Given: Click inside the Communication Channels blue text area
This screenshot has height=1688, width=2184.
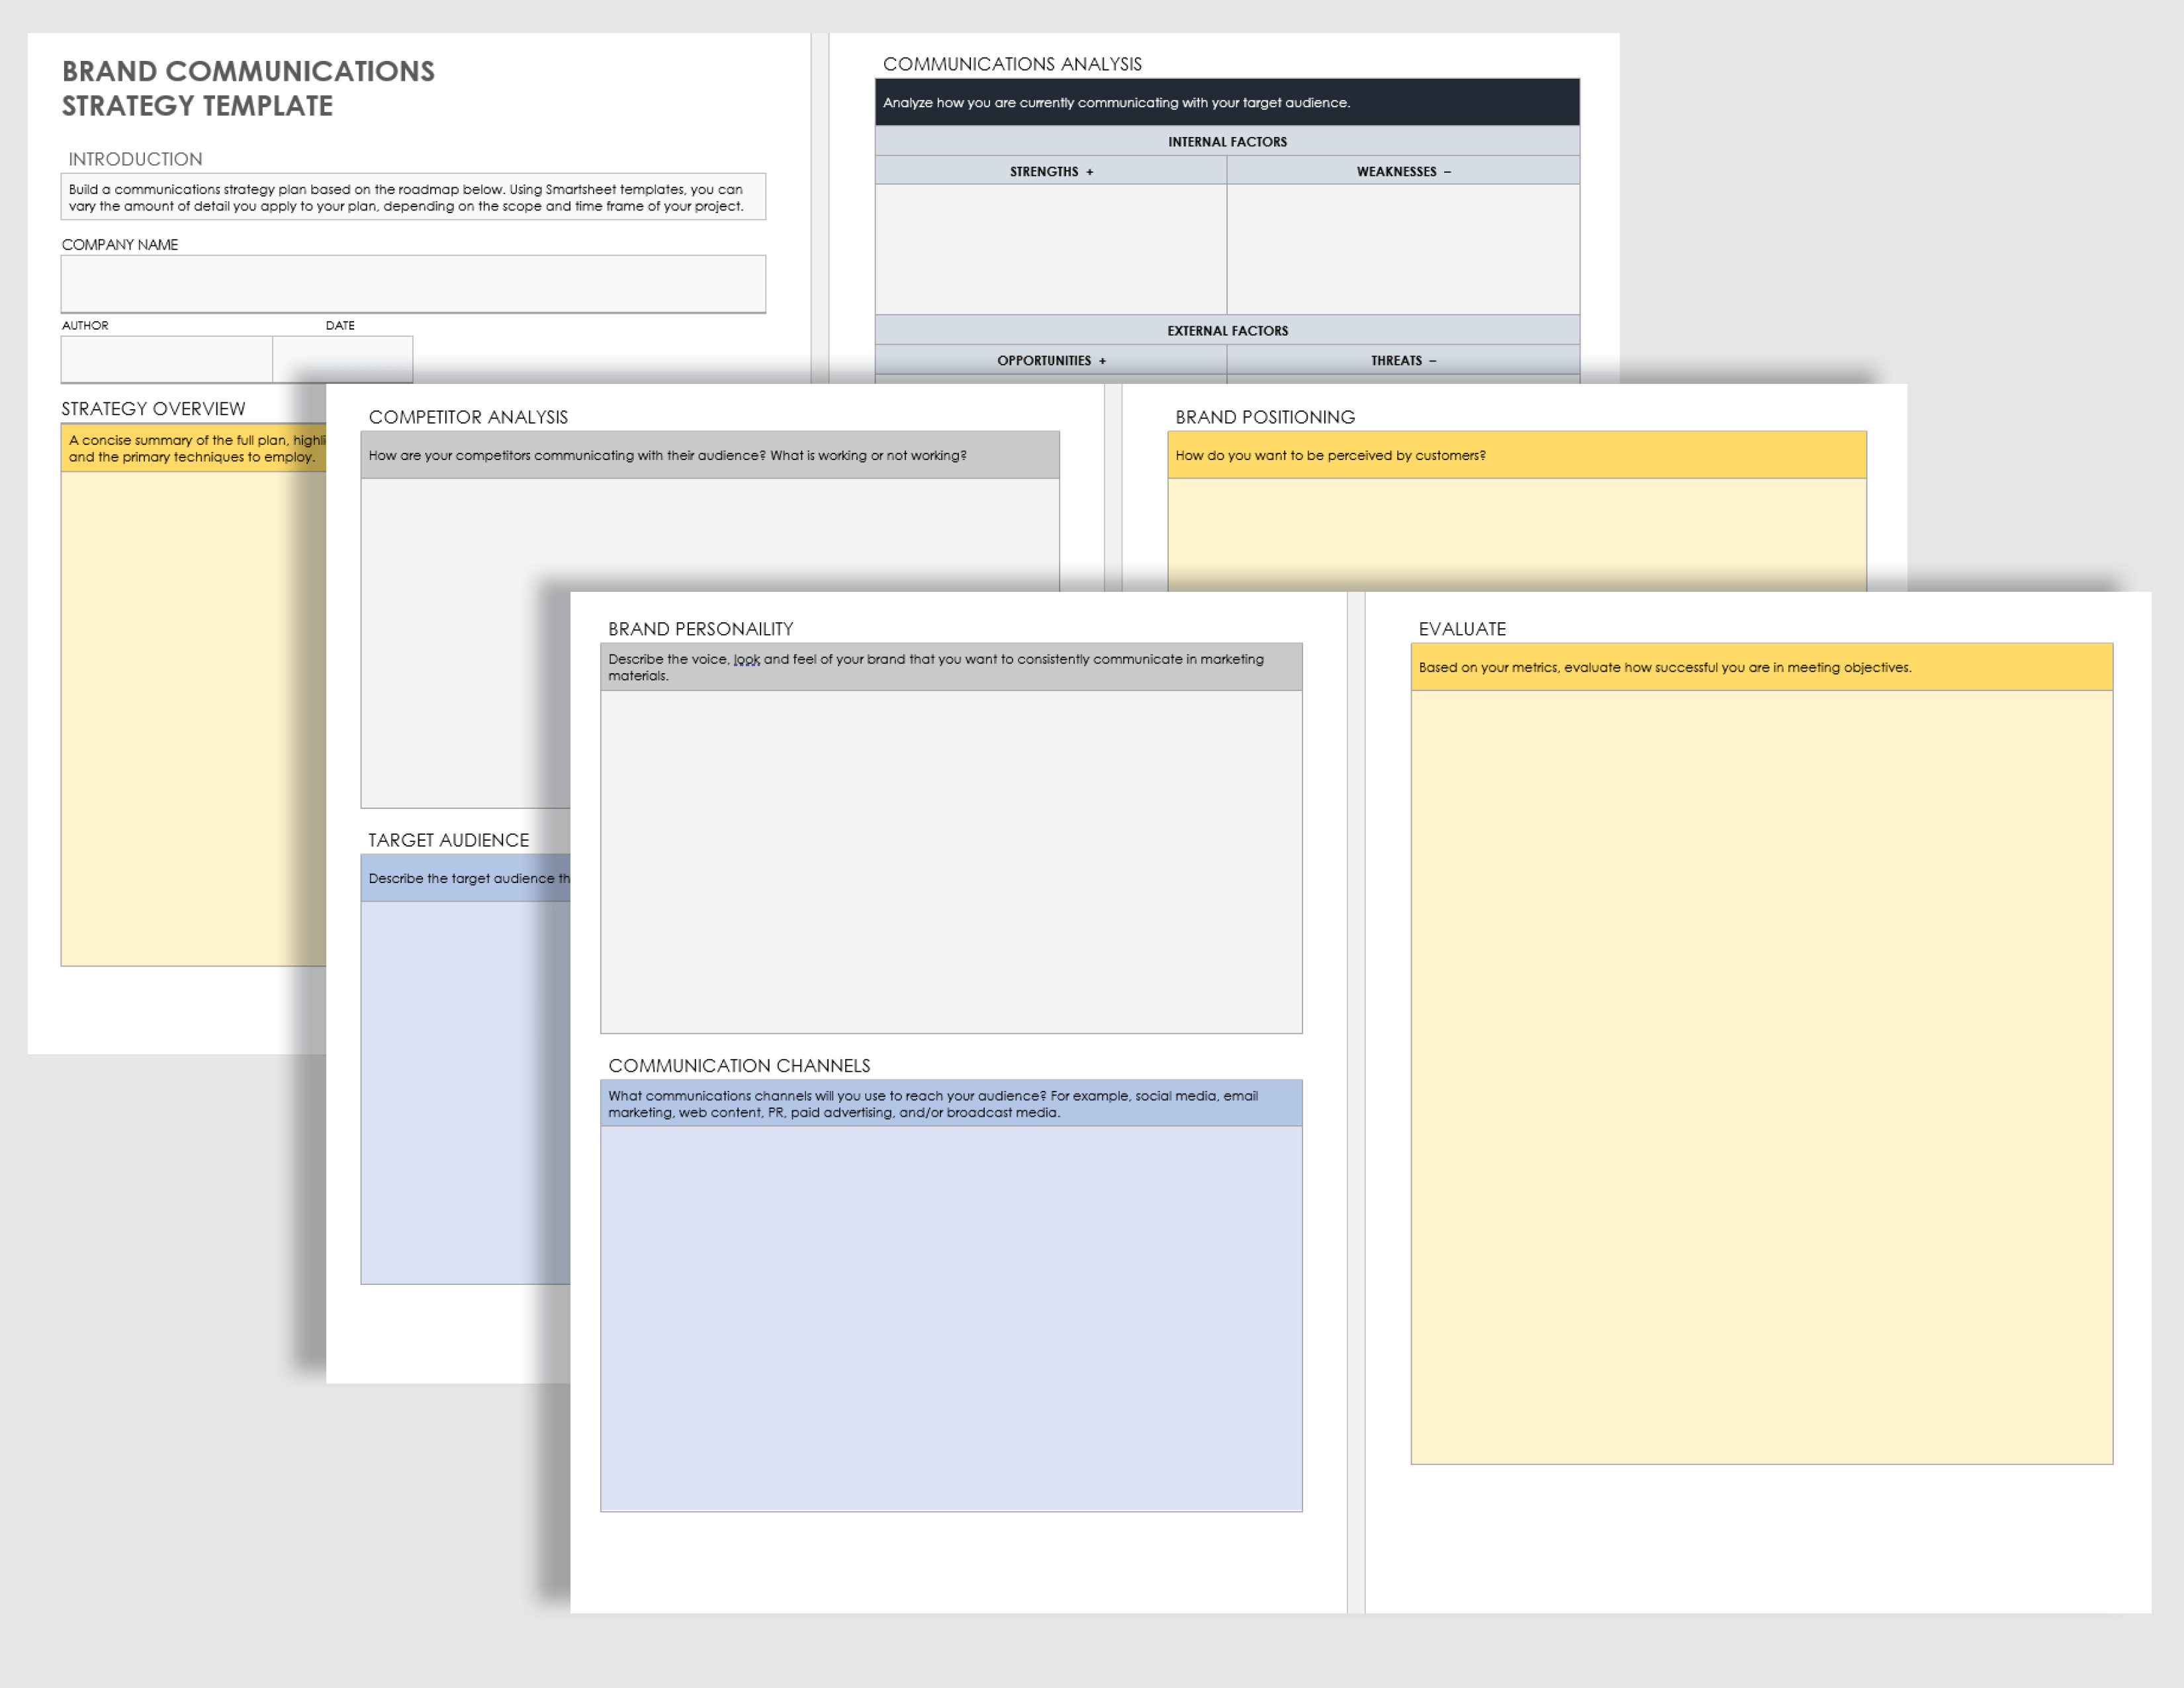Looking at the screenshot, I should pos(951,1319).
